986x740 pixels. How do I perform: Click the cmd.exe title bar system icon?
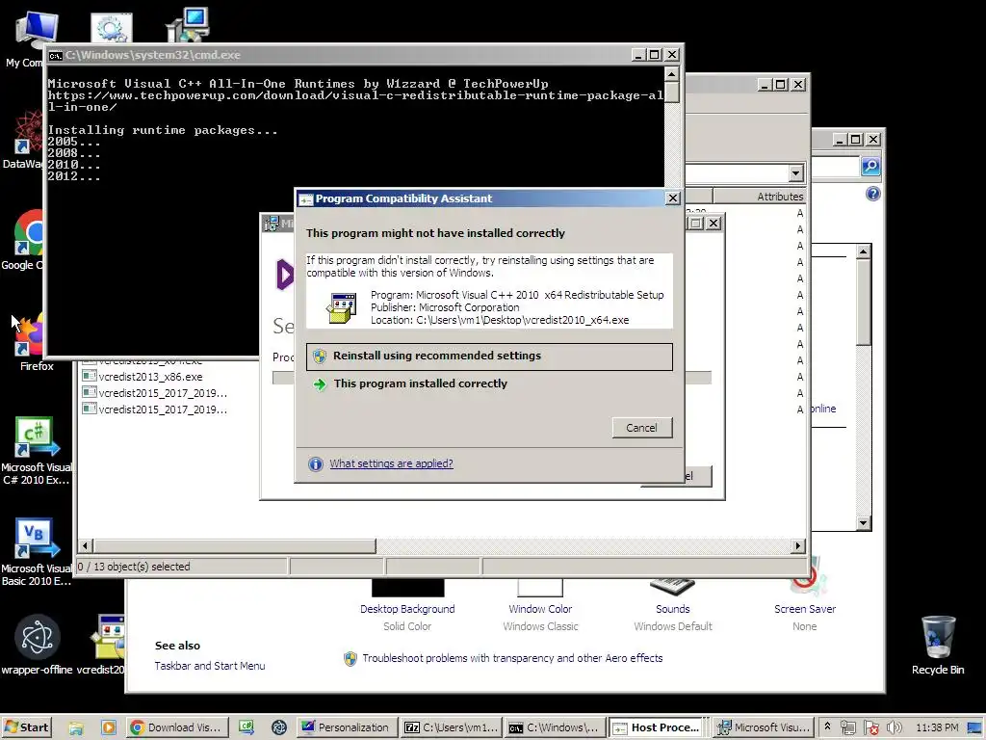[x=55, y=55]
